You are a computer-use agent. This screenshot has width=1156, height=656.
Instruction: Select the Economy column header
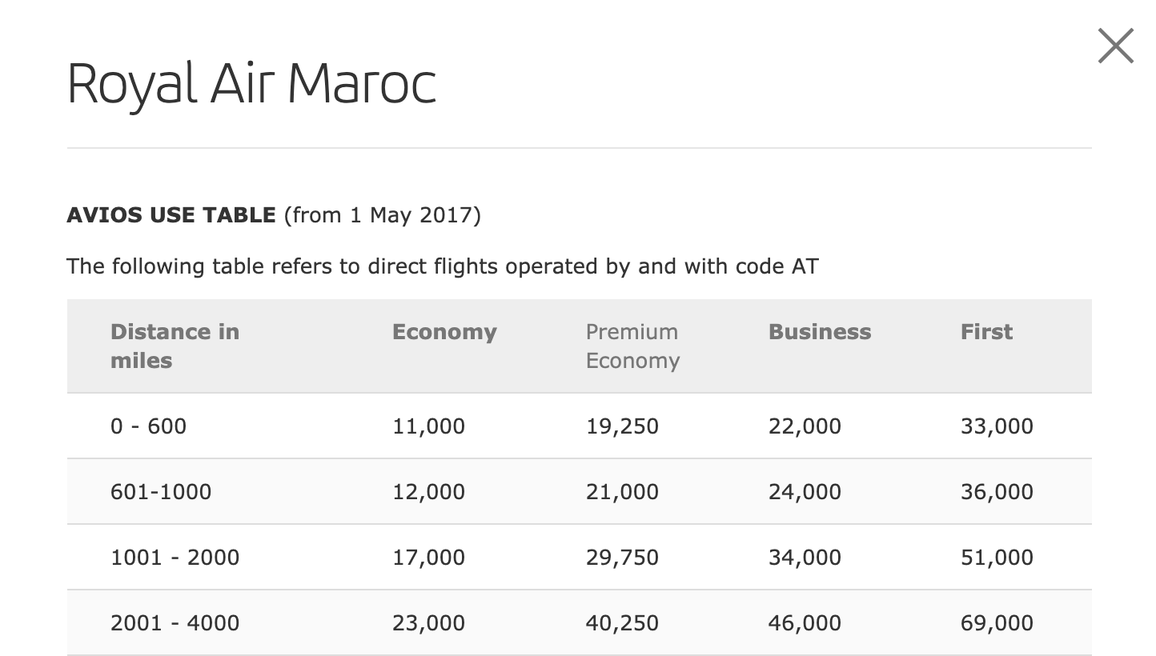click(x=444, y=332)
